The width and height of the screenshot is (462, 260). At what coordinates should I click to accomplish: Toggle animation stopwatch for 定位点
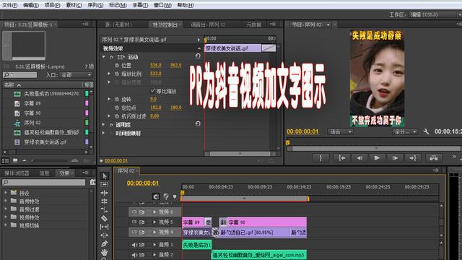click(117, 108)
